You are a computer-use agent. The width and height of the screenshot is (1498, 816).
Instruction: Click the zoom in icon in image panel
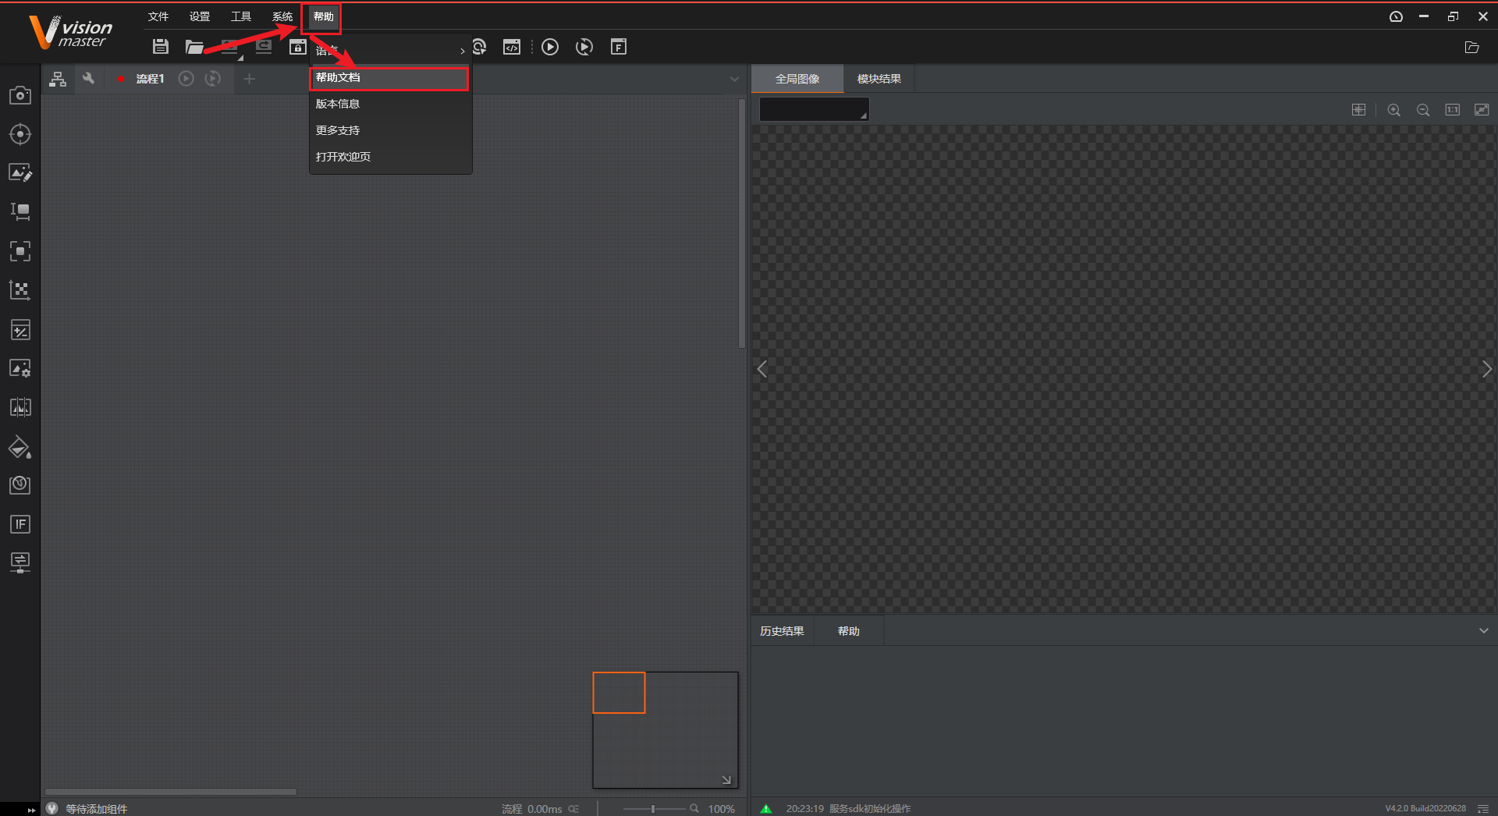coord(1393,110)
